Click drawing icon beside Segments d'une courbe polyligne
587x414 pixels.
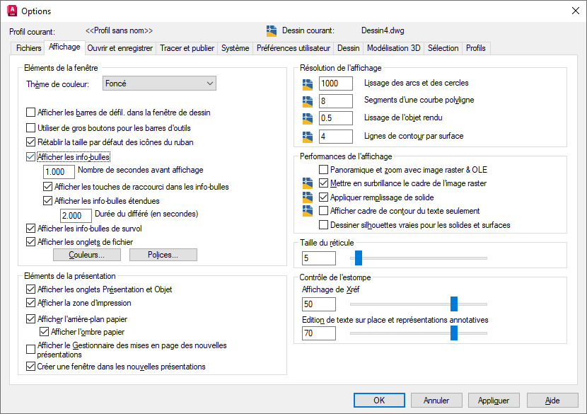[x=307, y=100]
